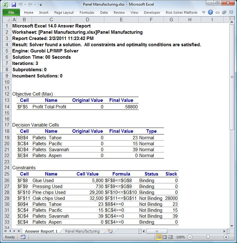
Task: Click the 100% zoom level button
Action: point(180,237)
